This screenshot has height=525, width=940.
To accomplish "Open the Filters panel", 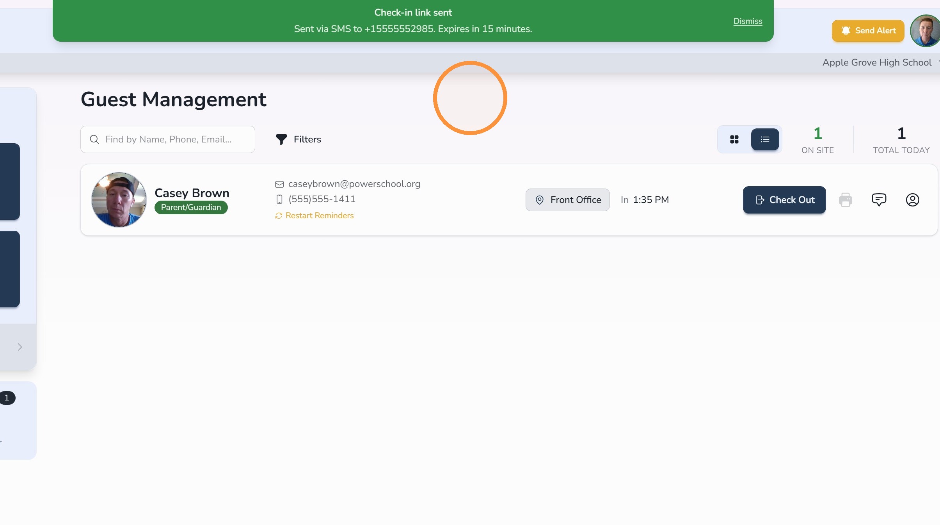I will tap(299, 139).
